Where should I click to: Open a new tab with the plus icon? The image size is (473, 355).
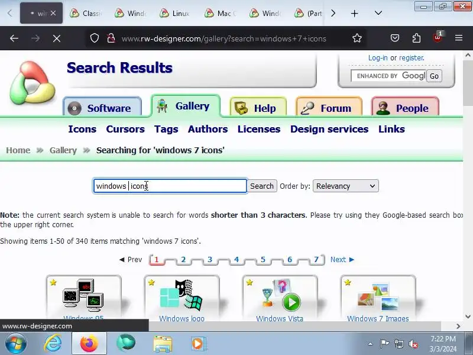coord(354,13)
